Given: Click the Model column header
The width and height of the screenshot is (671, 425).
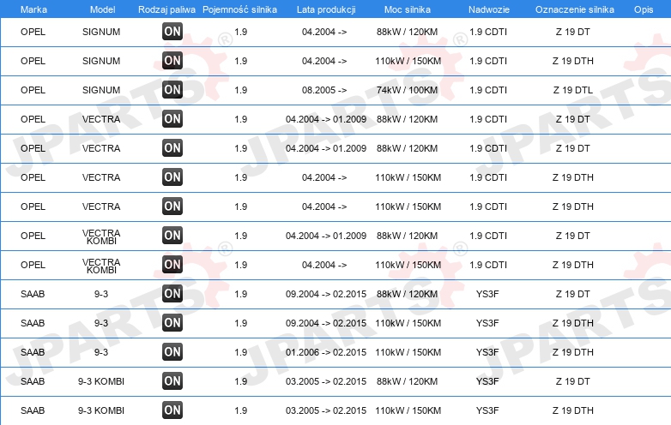Looking at the screenshot, I should [x=102, y=9].
